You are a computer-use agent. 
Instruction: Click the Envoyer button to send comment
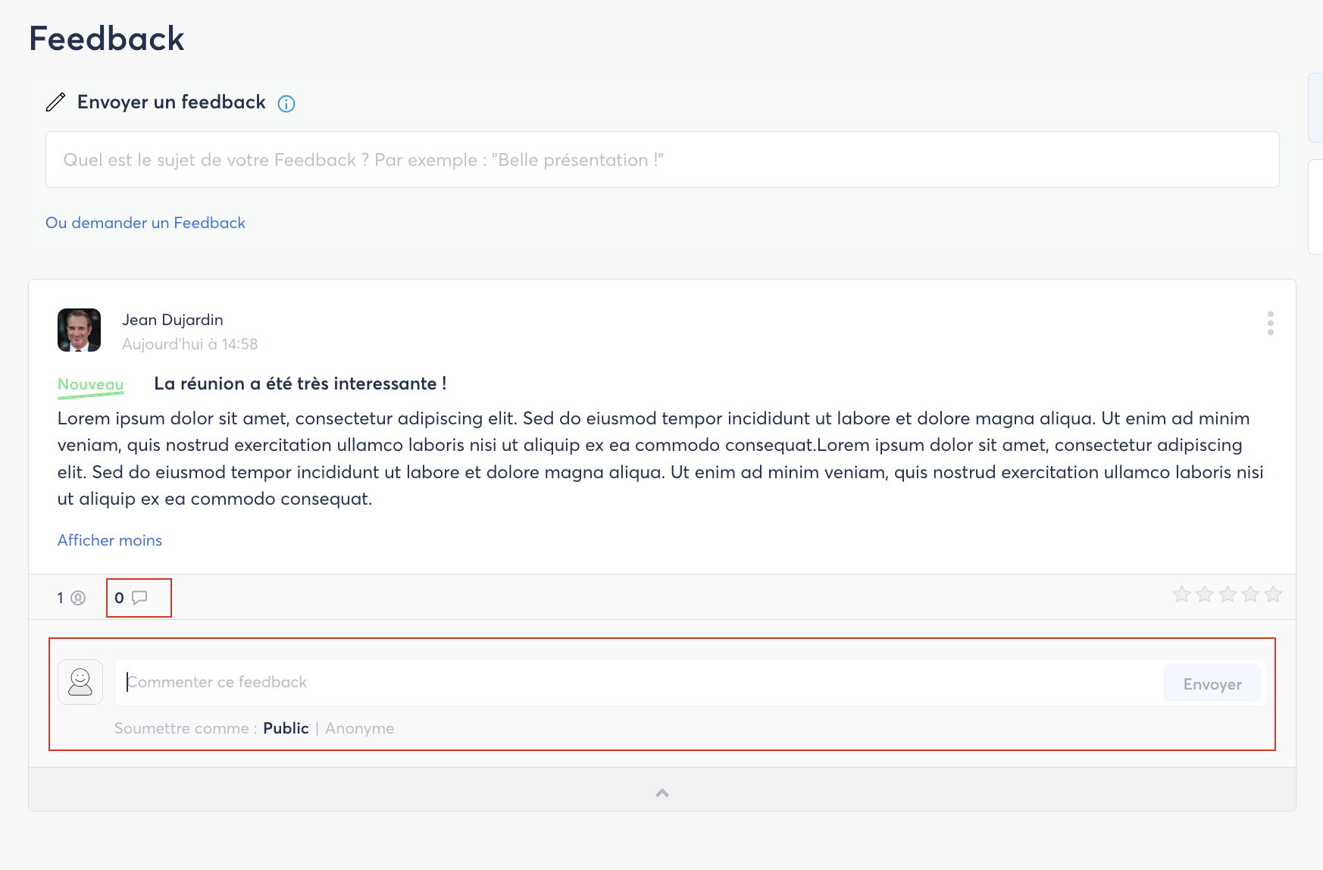pyautogui.click(x=1212, y=684)
